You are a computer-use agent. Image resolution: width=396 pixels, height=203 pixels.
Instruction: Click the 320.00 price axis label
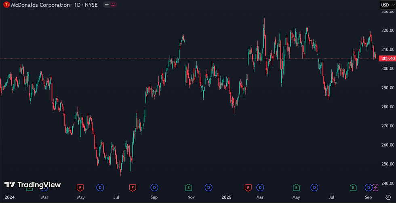(x=388, y=30)
